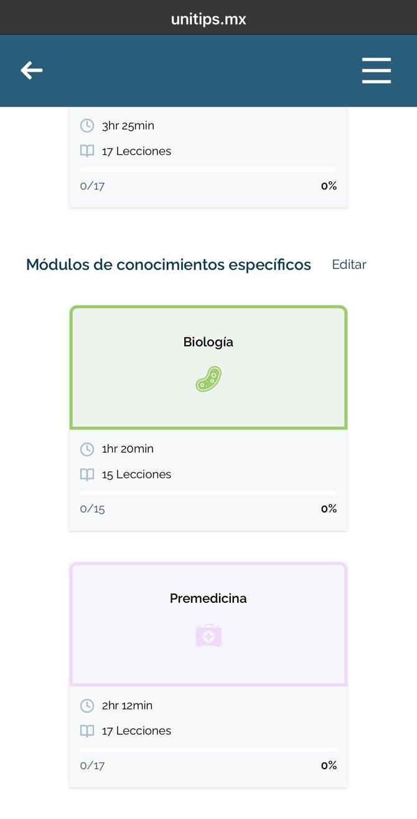The image size is (417, 819).
Task: Click the clock icon beside 2hr 12min
Action: 87,706
